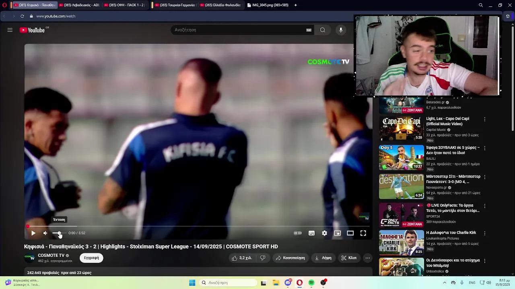Open the more actions ellipsis under video

[367, 258]
